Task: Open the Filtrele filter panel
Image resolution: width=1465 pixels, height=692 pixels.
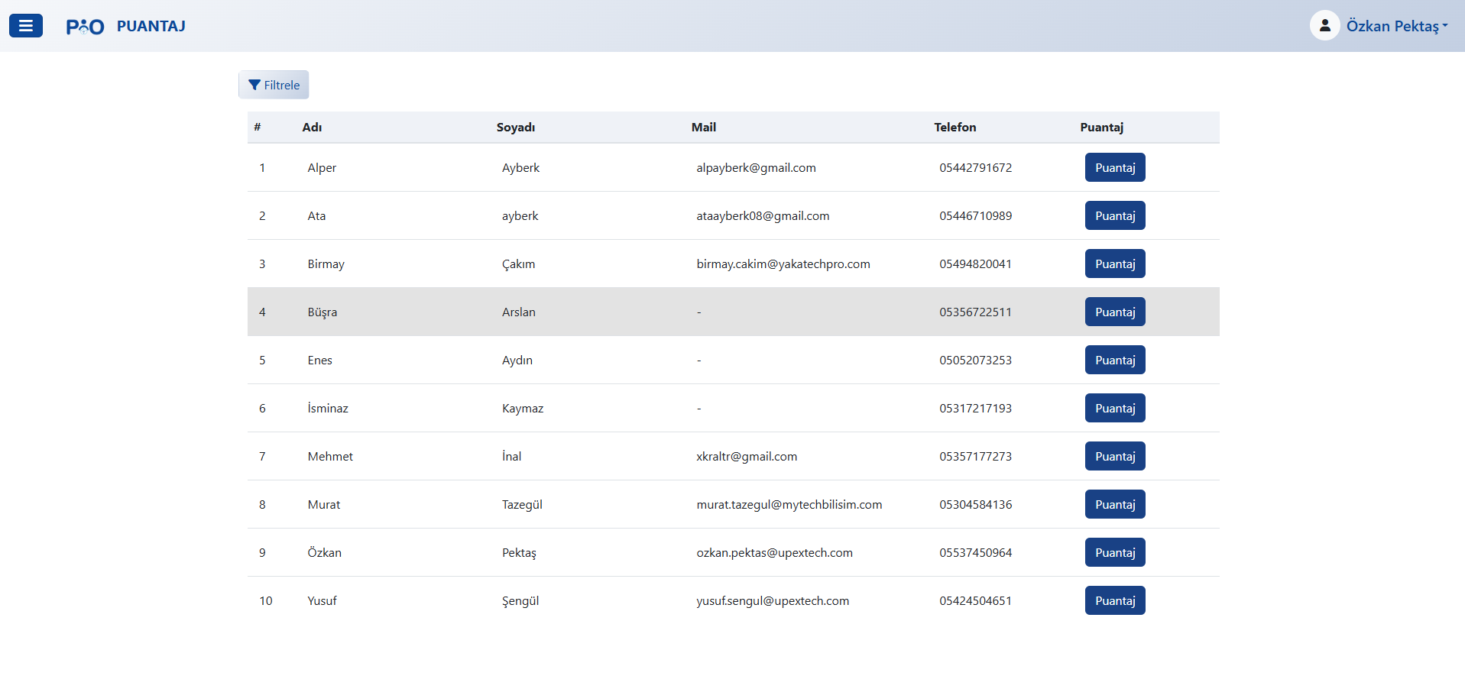Action: pos(274,85)
